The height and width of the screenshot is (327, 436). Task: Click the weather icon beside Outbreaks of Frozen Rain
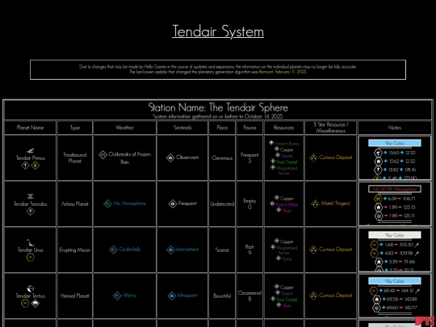(103, 155)
